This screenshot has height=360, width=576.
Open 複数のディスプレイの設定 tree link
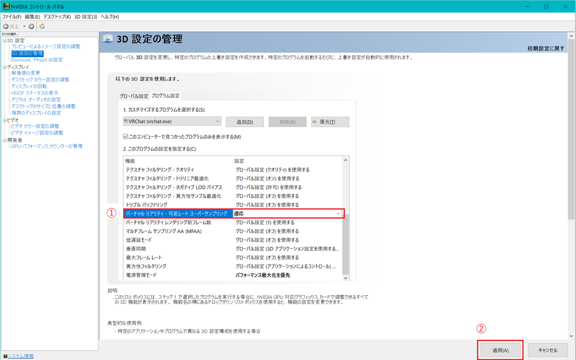point(36,113)
